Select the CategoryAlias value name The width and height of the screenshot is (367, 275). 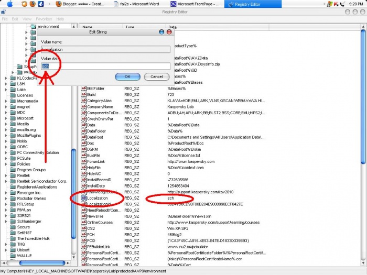pyautogui.click(x=99, y=101)
